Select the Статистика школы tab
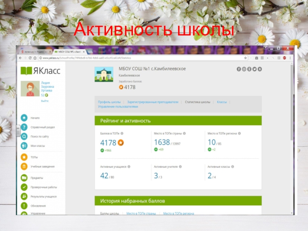The image size is (308, 231). pyautogui.click(x=198, y=102)
